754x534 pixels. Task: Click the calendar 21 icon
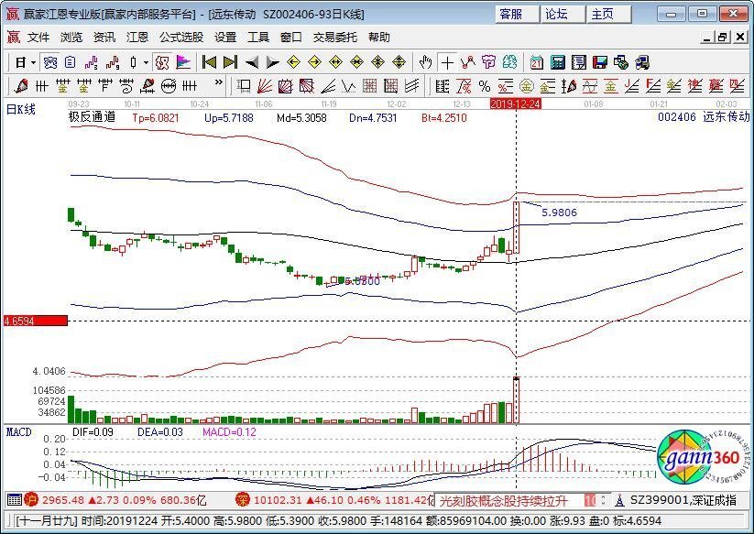pos(536,62)
